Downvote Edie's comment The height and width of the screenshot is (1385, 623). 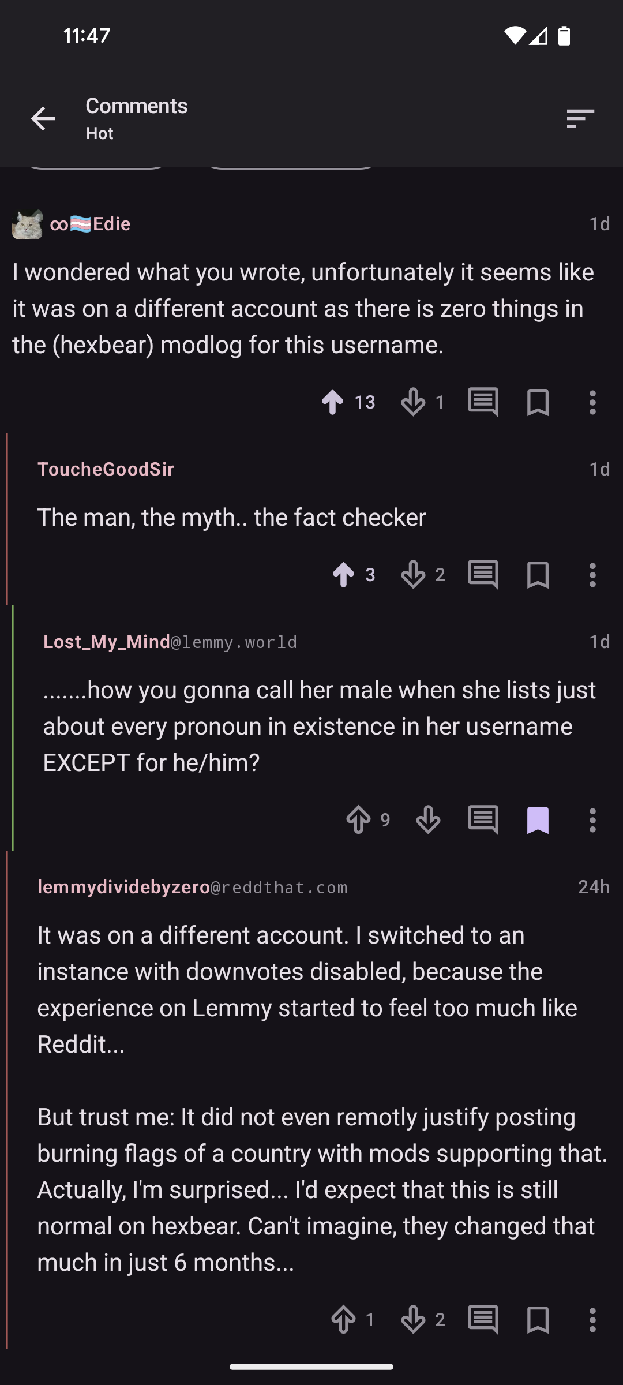coord(413,402)
